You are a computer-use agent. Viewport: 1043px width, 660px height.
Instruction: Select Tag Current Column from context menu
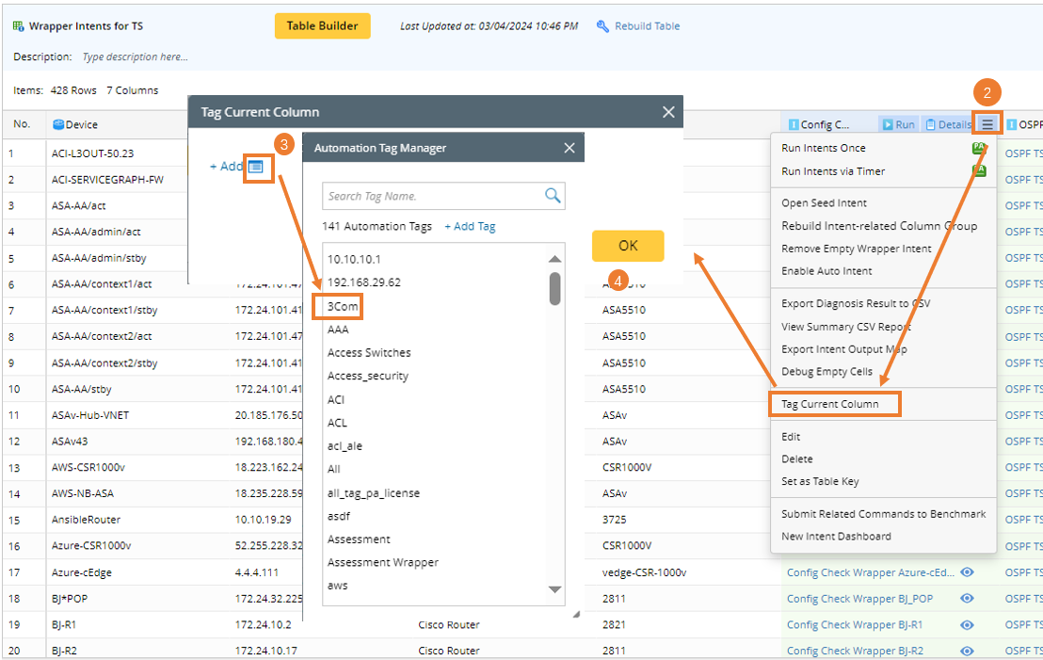coord(830,404)
